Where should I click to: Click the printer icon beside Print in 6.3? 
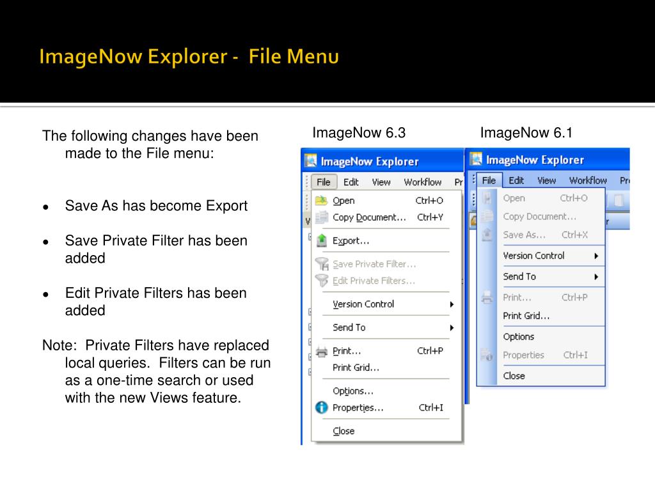[321, 352]
